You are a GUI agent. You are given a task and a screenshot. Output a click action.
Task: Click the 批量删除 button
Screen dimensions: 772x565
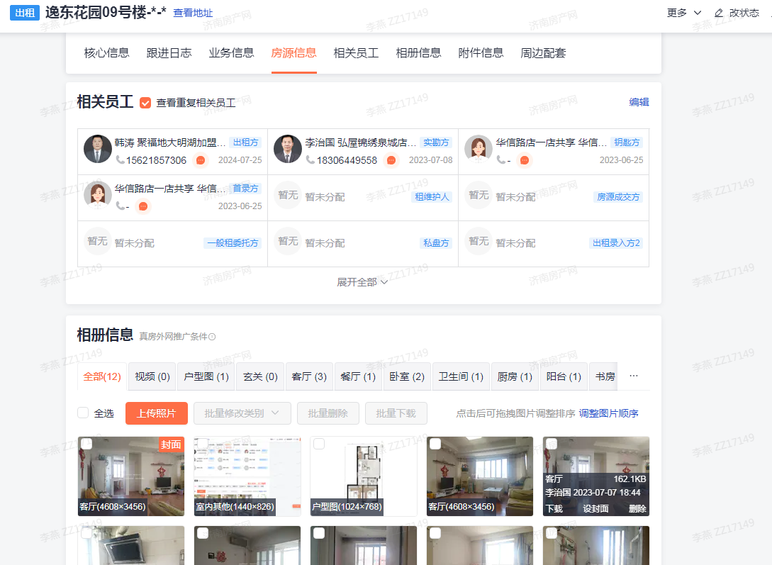[328, 413]
